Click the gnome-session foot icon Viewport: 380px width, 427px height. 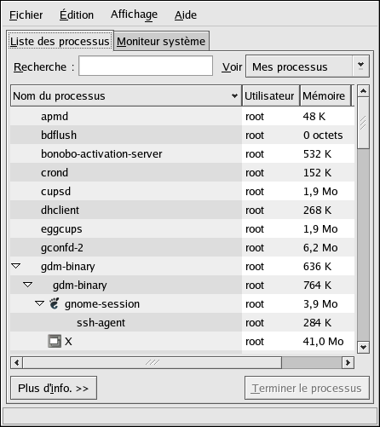pos(54,303)
